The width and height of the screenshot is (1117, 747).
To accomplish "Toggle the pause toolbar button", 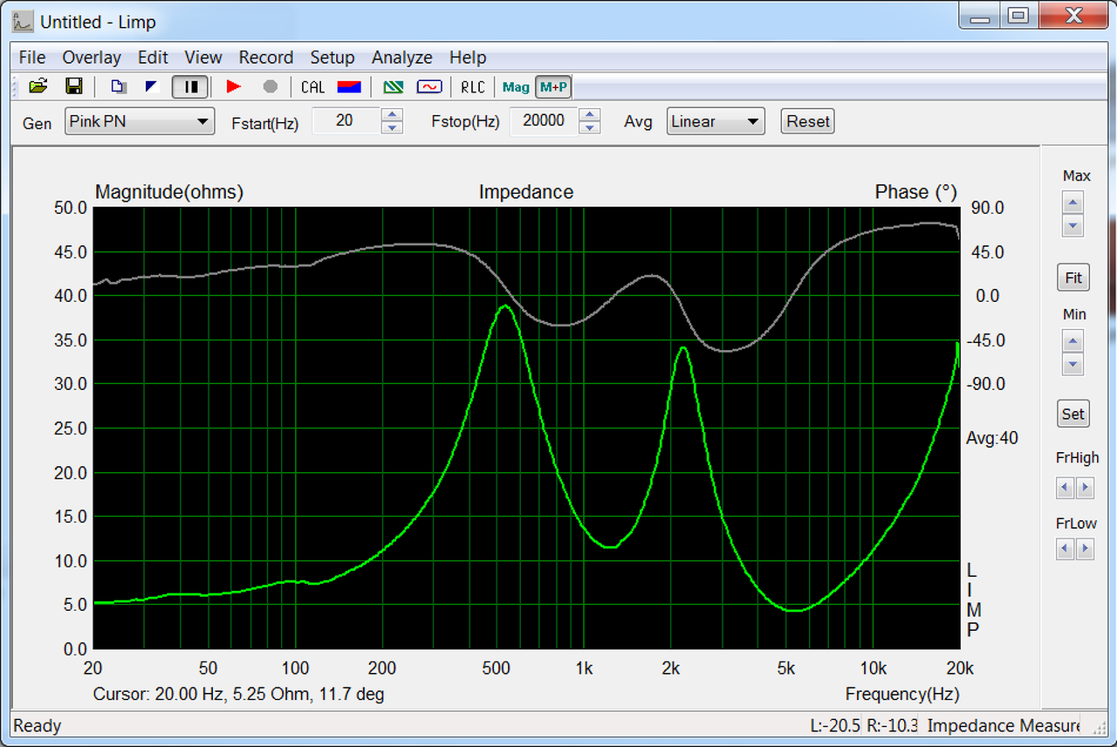I will 189,86.
